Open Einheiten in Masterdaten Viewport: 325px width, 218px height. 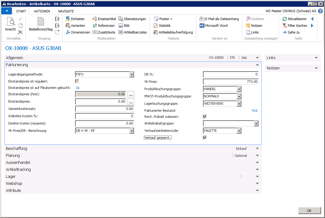[x=75, y=19]
